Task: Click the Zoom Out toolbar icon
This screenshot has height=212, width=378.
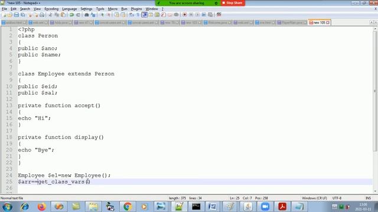Action: [x=109, y=15]
